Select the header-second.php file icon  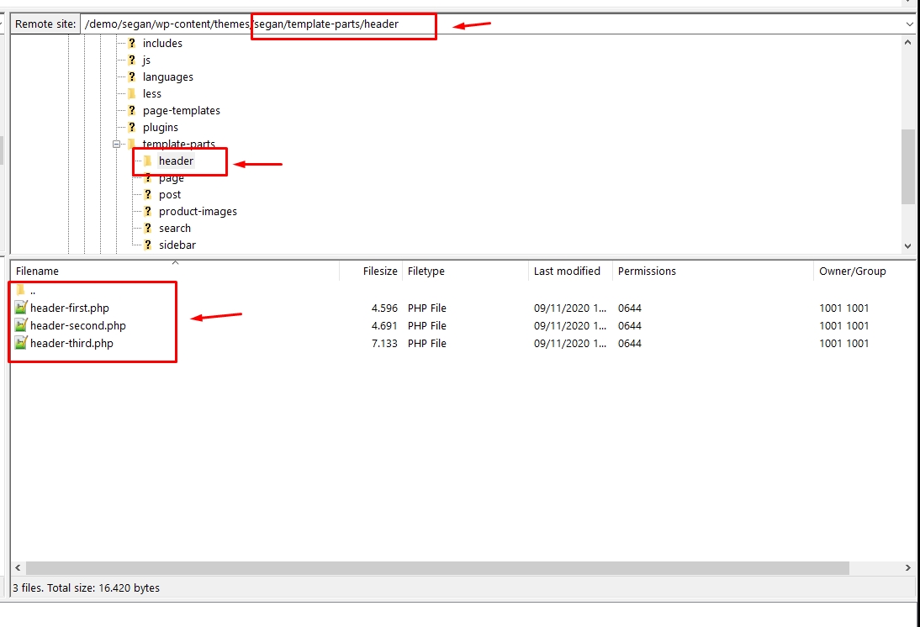21,325
